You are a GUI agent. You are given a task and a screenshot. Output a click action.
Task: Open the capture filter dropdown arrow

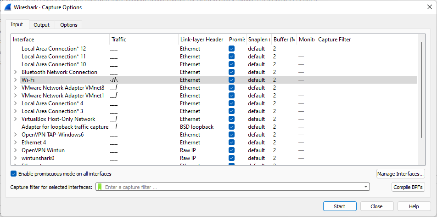pyautogui.click(x=366, y=187)
